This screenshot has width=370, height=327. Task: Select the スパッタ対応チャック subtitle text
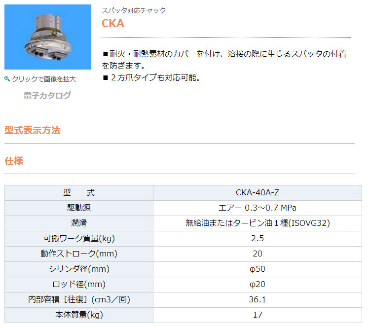coord(134,10)
